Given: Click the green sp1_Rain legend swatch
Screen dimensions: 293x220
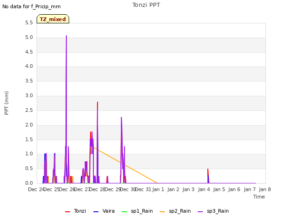Looking at the screenshot, I should [x=124, y=212].
